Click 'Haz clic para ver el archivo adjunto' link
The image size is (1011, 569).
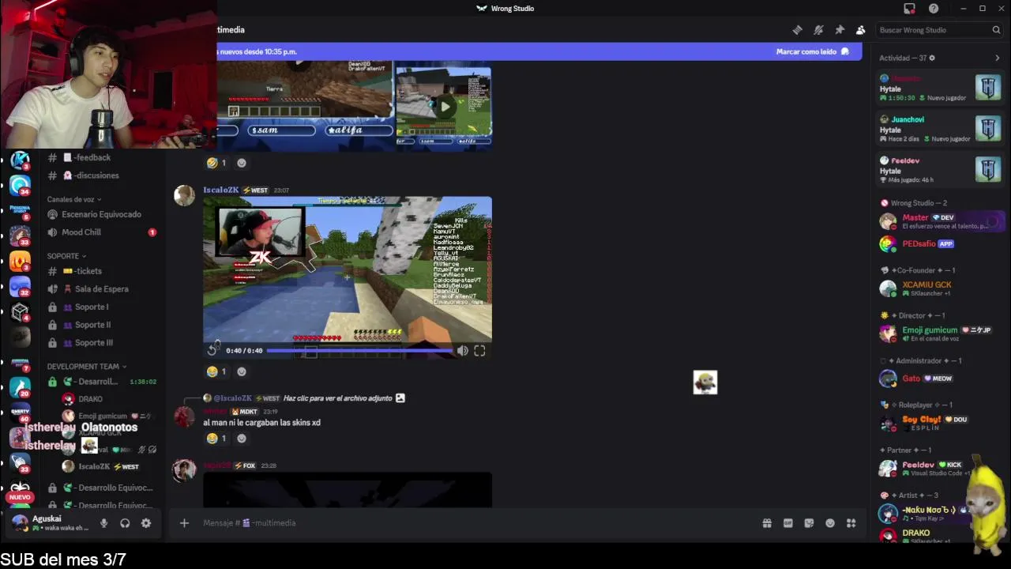[x=337, y=398]
